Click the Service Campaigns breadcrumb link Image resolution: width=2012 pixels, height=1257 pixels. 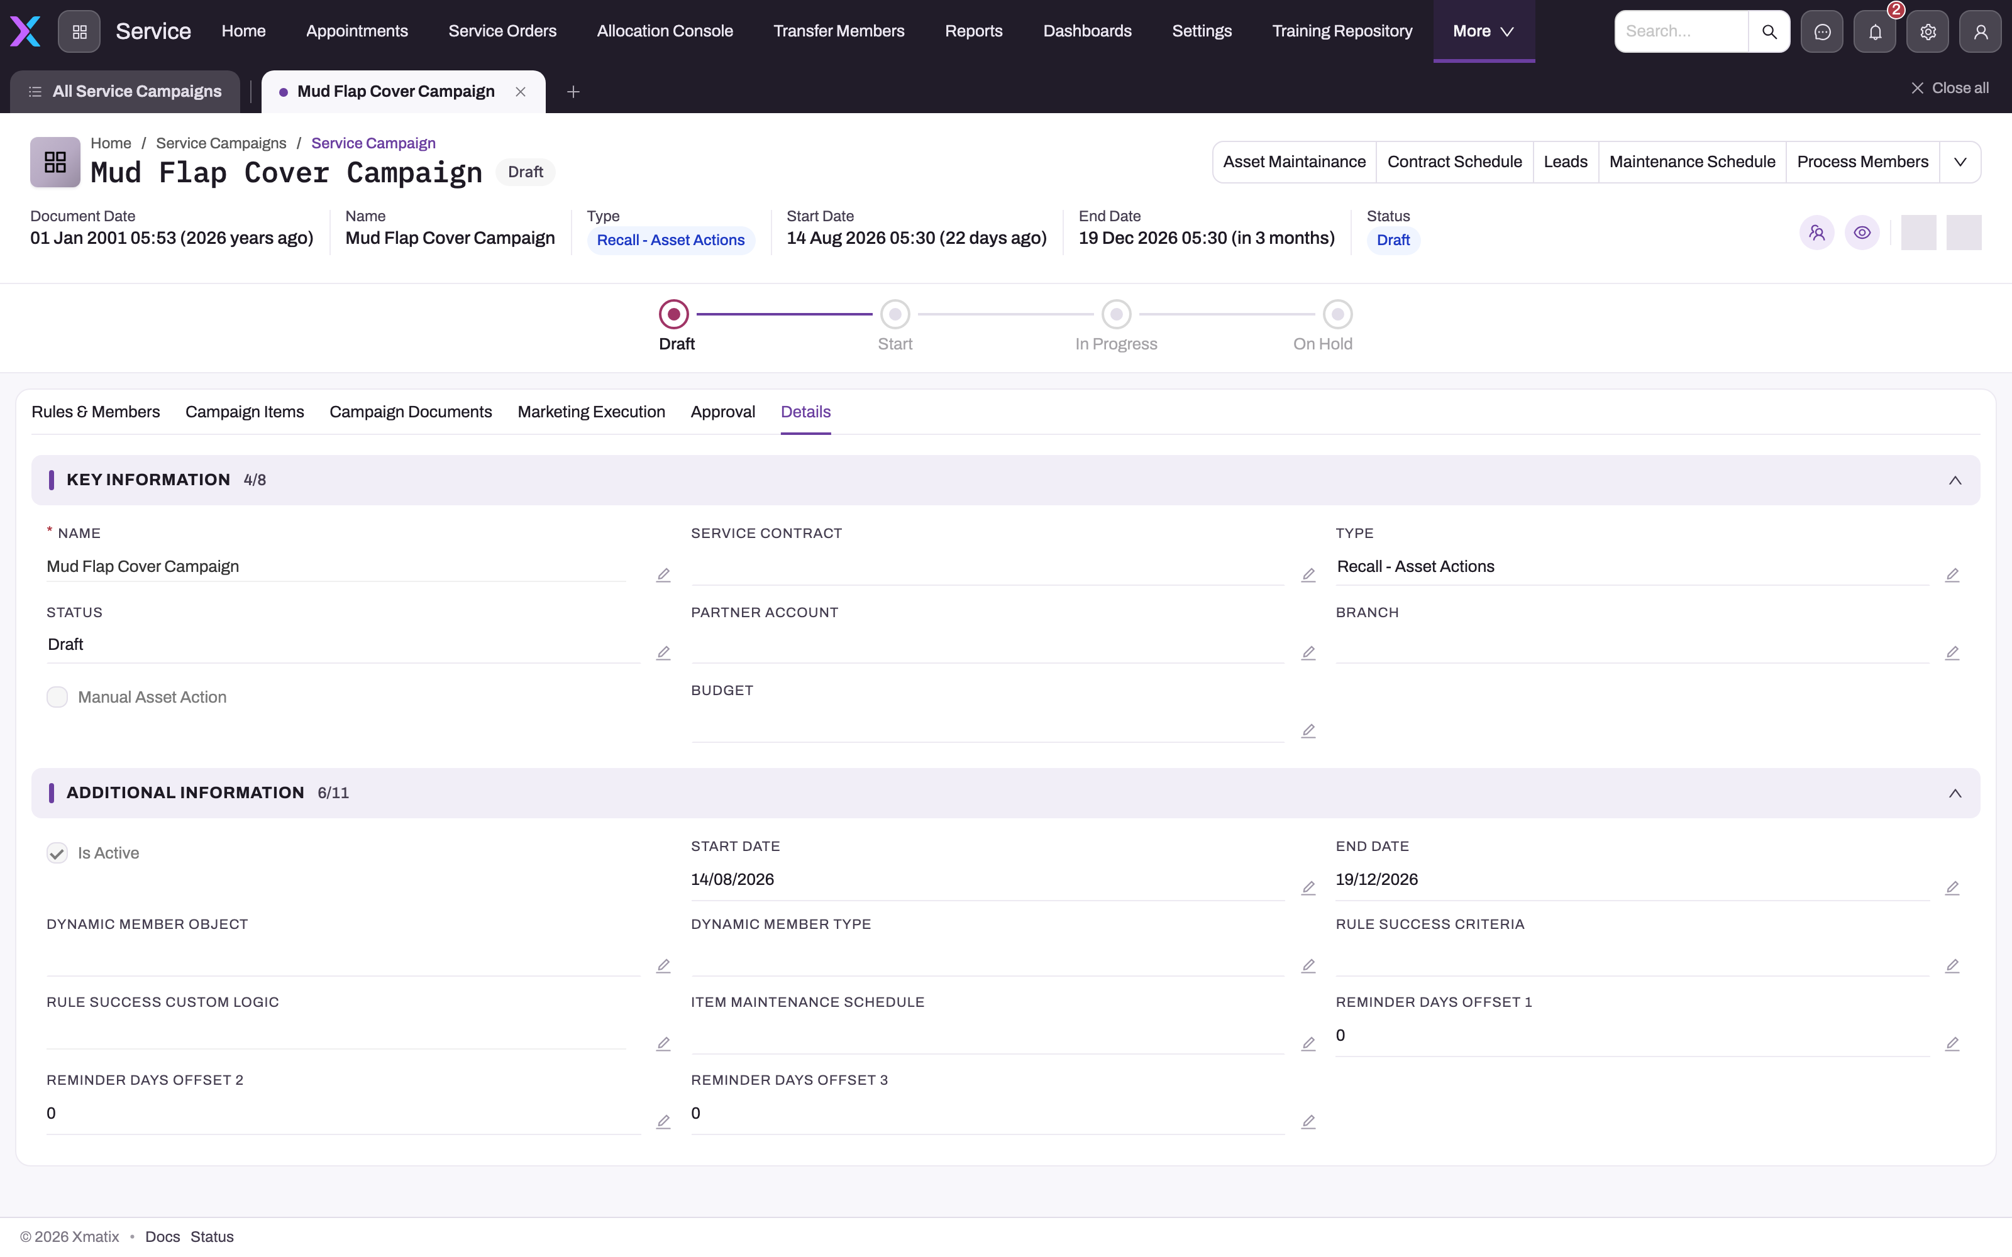point(221,143)
